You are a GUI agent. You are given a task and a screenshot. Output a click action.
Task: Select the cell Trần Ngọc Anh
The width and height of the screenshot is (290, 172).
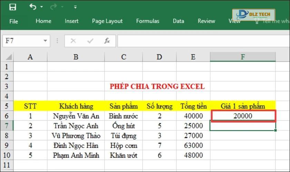76,126
